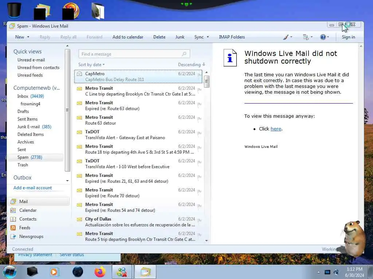Screen dimensions: 373x279
Task: Open Newsgroups icon in navigation pane
Action: pos(13,236)
